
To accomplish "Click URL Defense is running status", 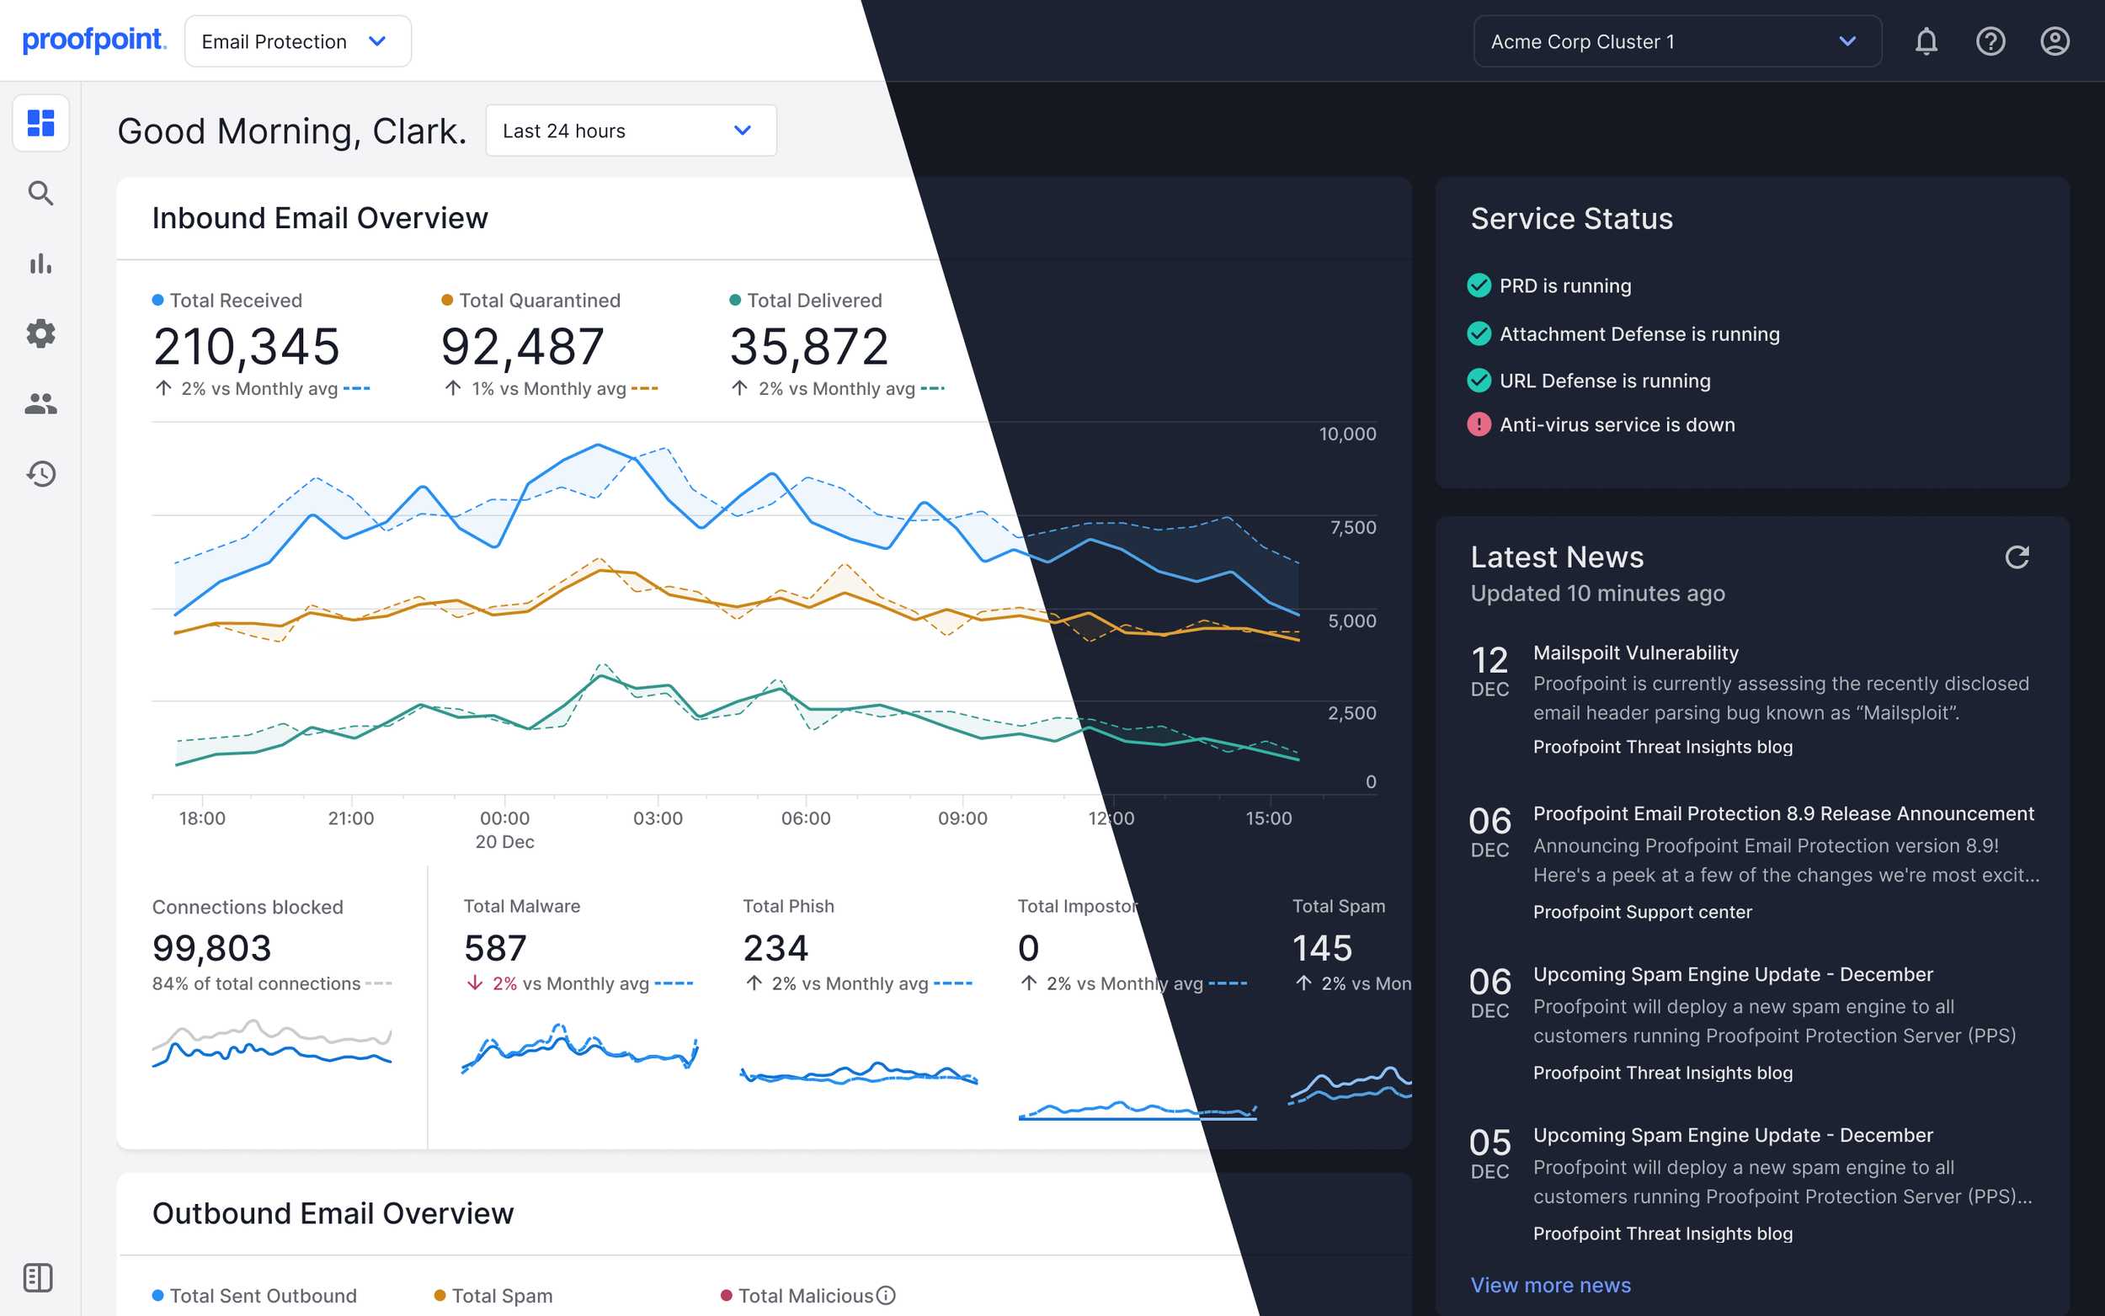I will coord(1605,381).
